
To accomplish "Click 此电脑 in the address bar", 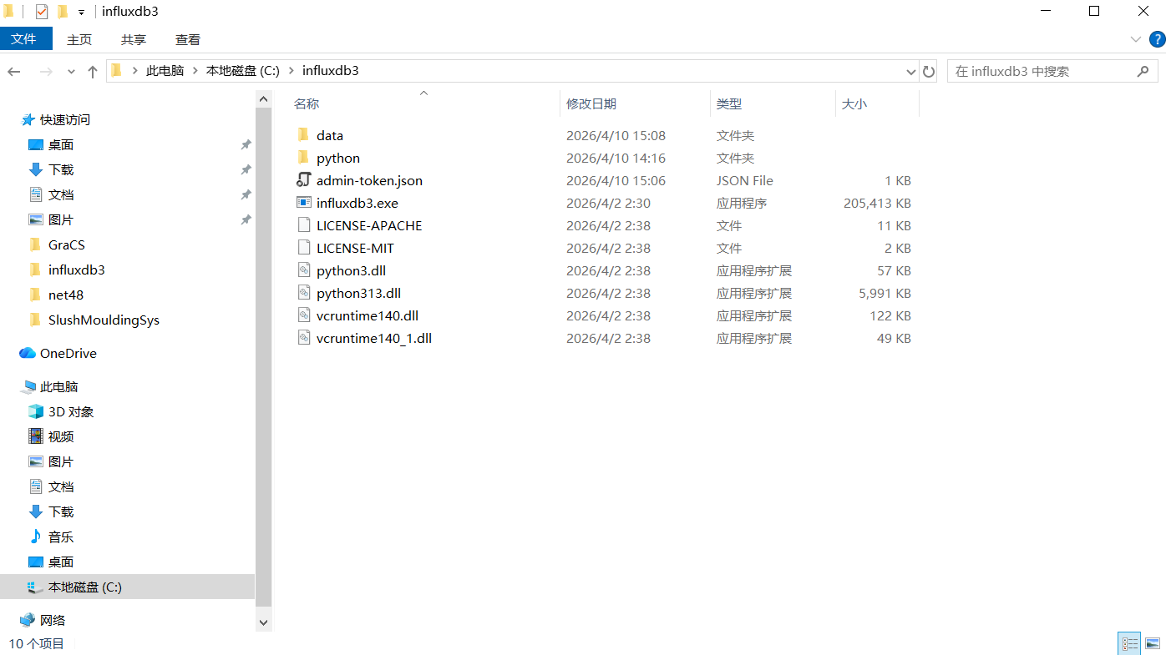I will click(x=165, y=71).
